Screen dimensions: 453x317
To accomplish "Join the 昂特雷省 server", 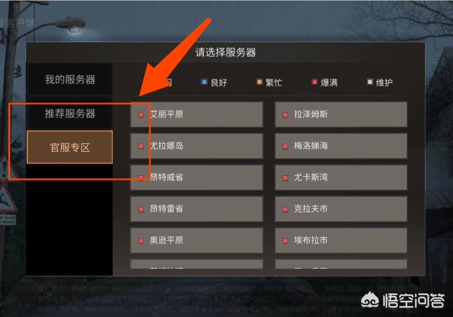I will coord(197,209).
